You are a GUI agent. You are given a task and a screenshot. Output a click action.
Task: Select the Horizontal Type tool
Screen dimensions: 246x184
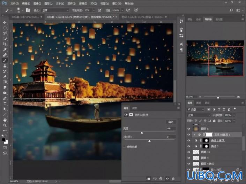(x=5, y=103)
